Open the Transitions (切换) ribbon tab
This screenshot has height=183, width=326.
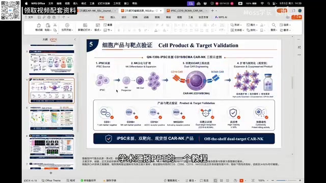[135, 17]
